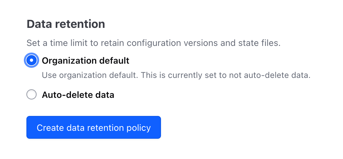The width and height of the screenshot is (343, 159).
Task: Choose the blue filled radio circle
Action: (x=31, y=60)
